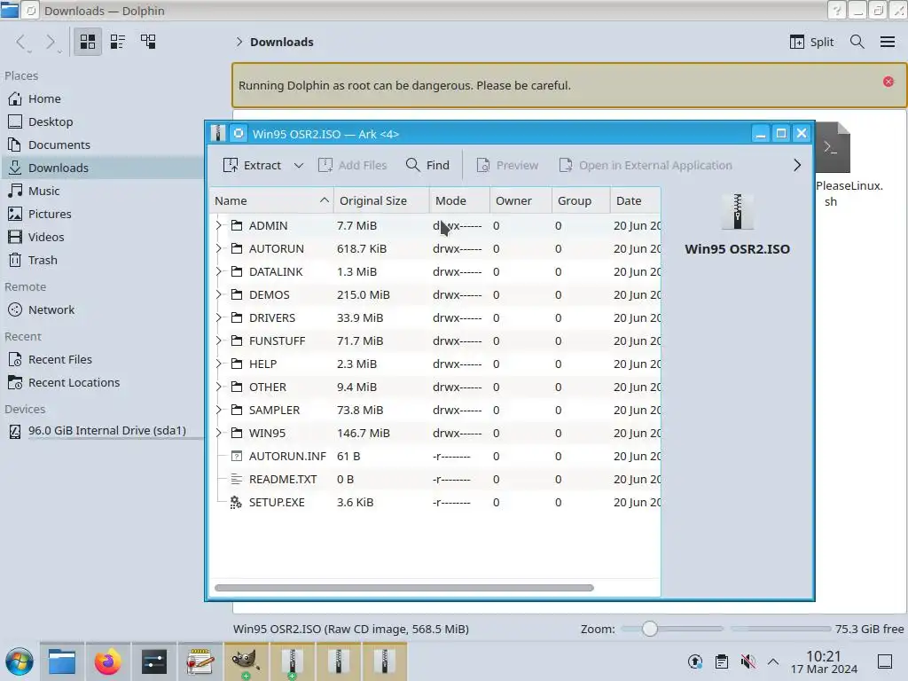
Task: Open Recent Files
Action: click(102, 360)
